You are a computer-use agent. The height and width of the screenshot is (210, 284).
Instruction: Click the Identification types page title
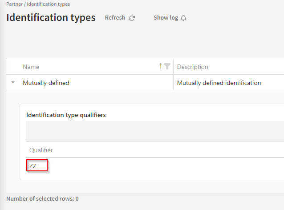tap(51, 18)
